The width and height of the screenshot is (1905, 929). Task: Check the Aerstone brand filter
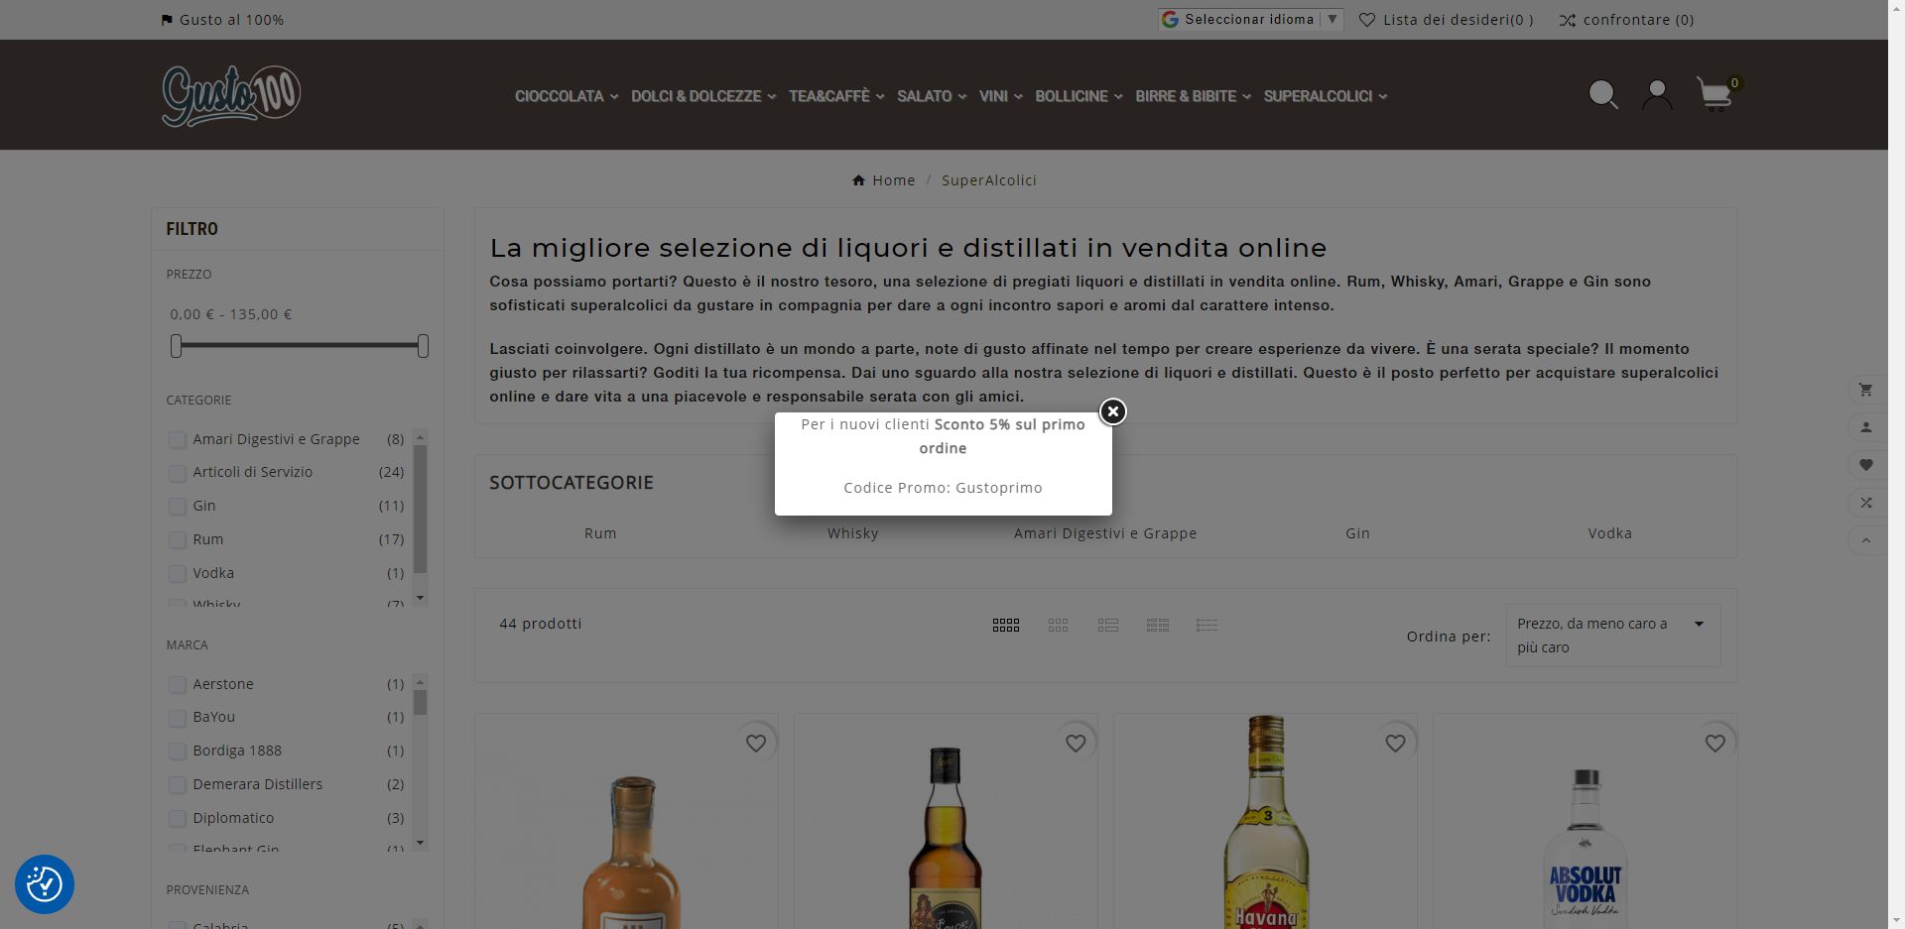(177, 685)
